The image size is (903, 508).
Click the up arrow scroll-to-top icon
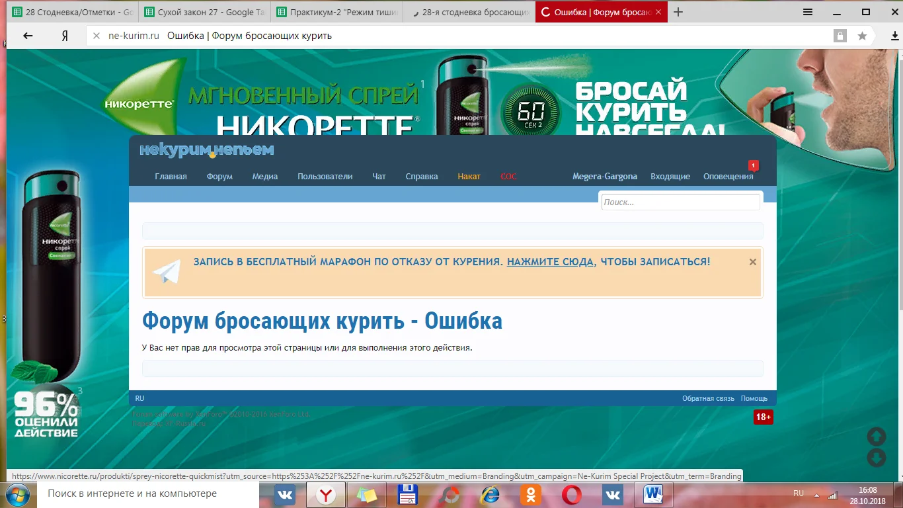876,437
